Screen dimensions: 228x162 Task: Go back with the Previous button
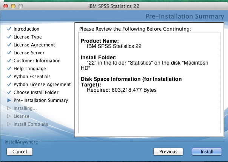168,152
